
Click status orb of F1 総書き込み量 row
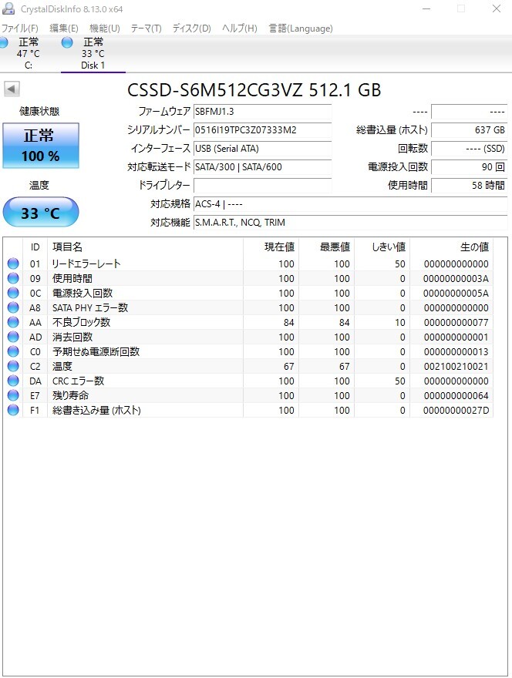pyautogui.click(x=13, y=410)
